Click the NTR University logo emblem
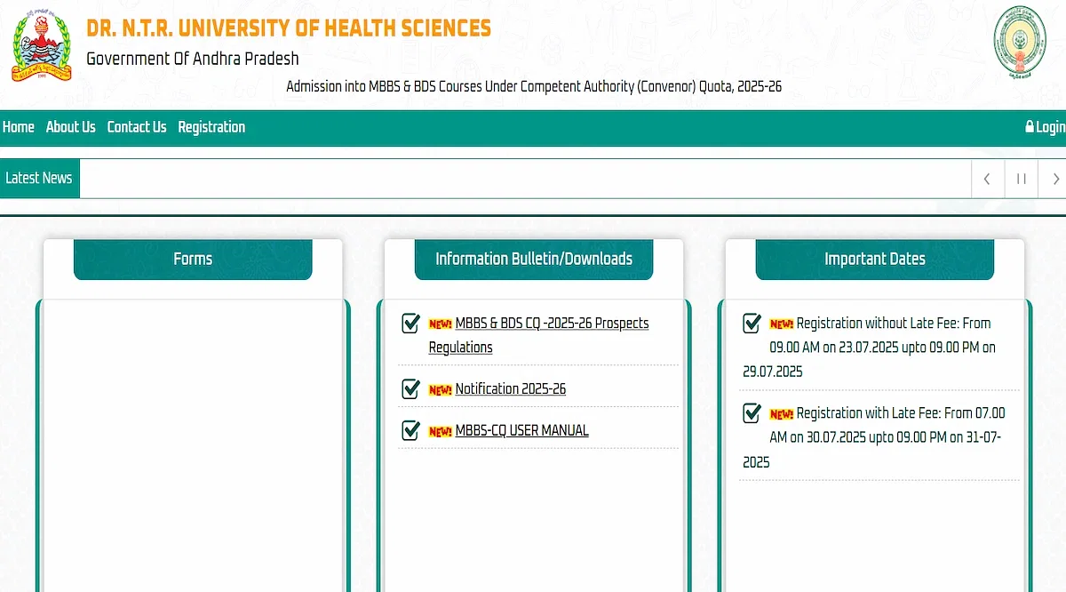Screen dimensions: 1066x592 (44, 45)
